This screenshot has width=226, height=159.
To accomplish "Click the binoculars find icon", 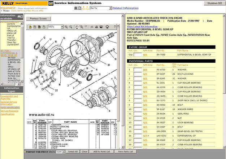I will point(92,27).
